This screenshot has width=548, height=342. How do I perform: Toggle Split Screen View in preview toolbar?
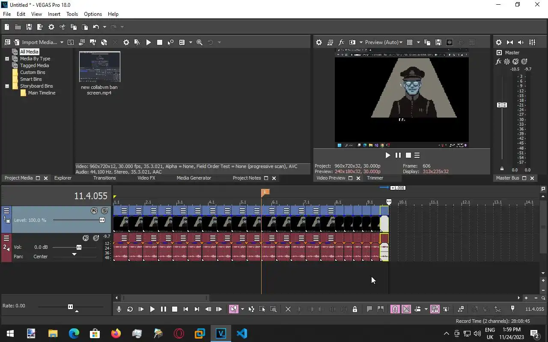352,42
